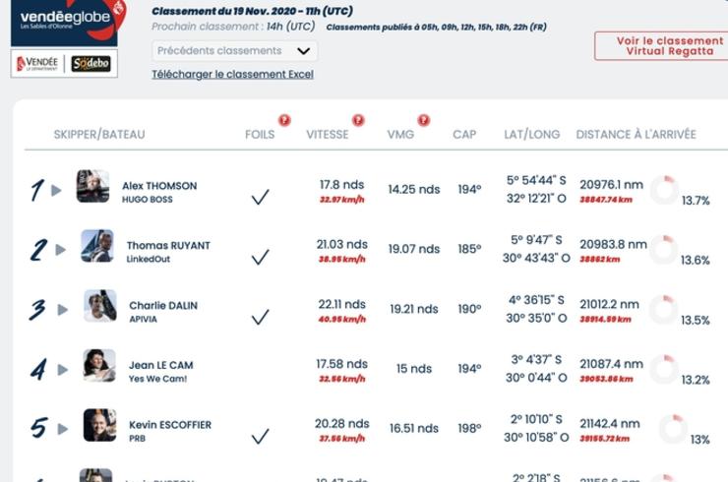728x482 pixels.
Task: Click Télécharger le classement Excel link
Action: tap(232, 74)
